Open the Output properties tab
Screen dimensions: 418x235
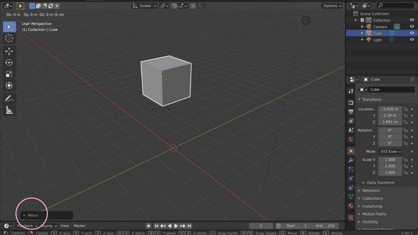pyautogui.click(x=351, y=112)
